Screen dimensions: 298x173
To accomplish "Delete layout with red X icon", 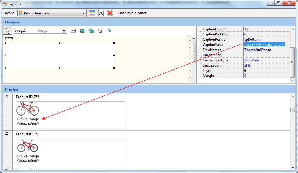I will pyautogui.click(x=110, y=13).
